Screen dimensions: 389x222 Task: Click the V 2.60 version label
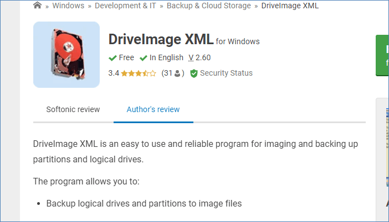click(x=199, y=57)
